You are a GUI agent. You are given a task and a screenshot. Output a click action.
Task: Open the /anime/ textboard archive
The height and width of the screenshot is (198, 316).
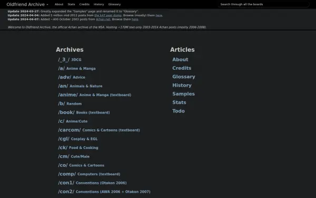pos(94,95)
